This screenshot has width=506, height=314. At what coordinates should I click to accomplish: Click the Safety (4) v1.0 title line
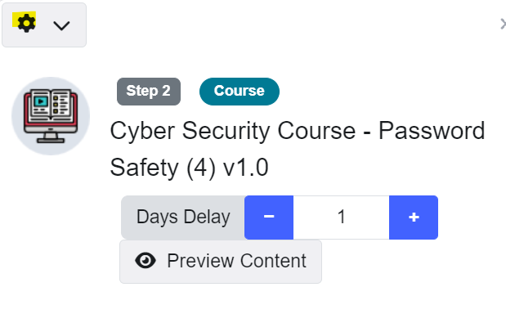(189, 168)
